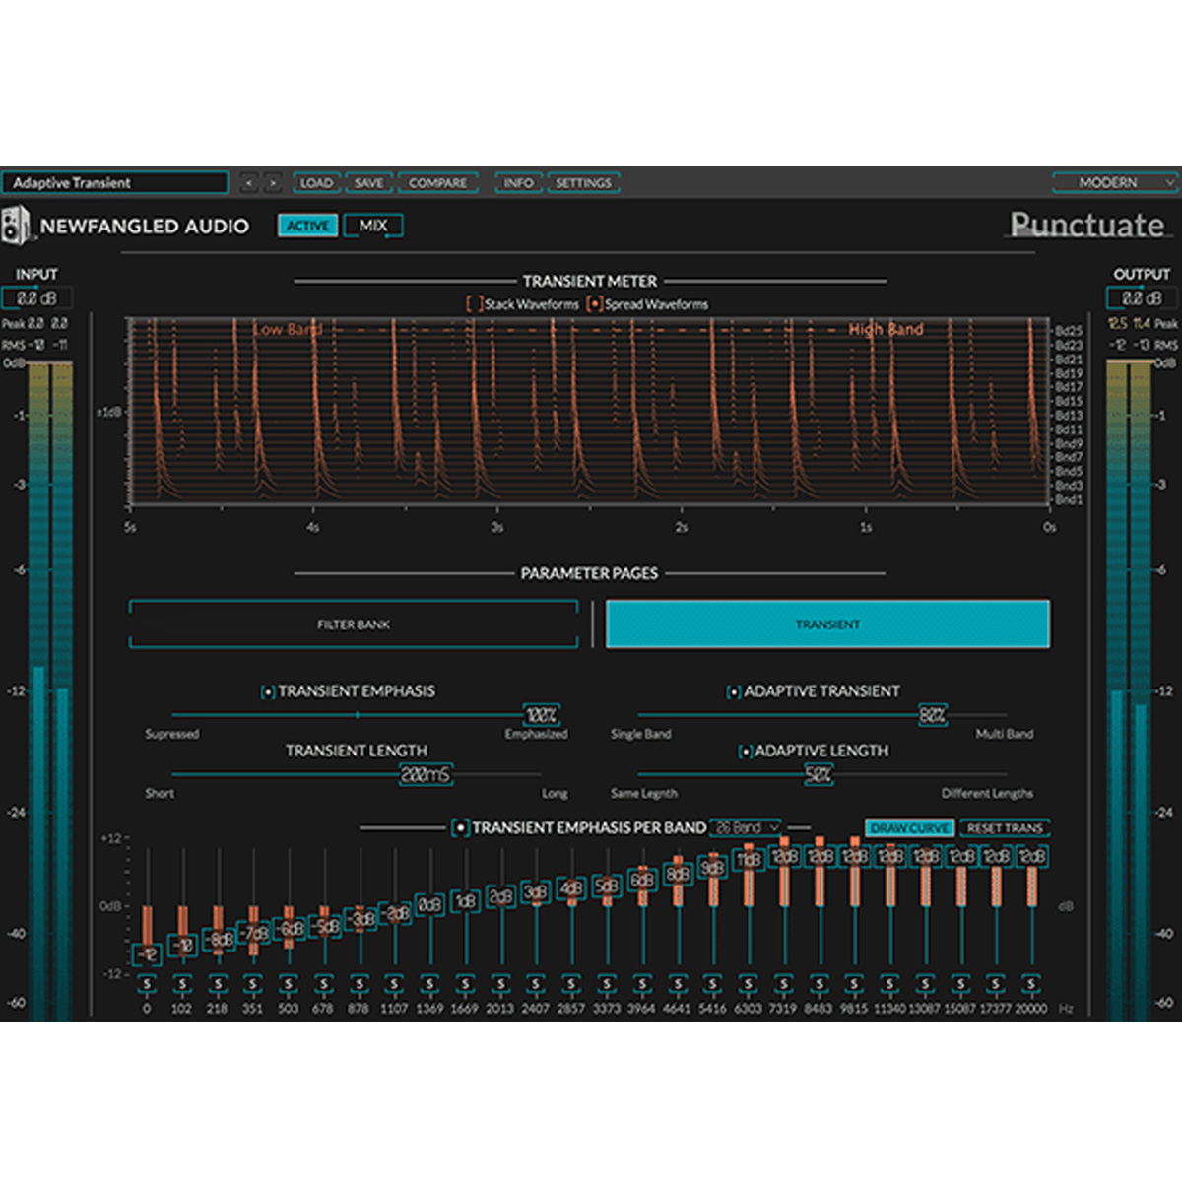The width and height of the screenshot is (1182, 1182).
Task: Solo the 9815 Hz band
Action: point(855,984)
